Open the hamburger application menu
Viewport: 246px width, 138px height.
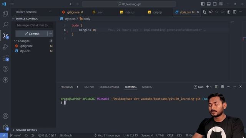[x=13, y=4]
